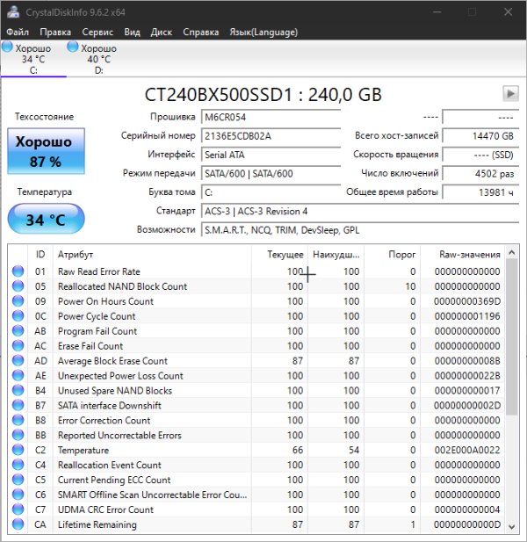
Task: Click the 34 °C temperature button
Action: pos(45,220)
